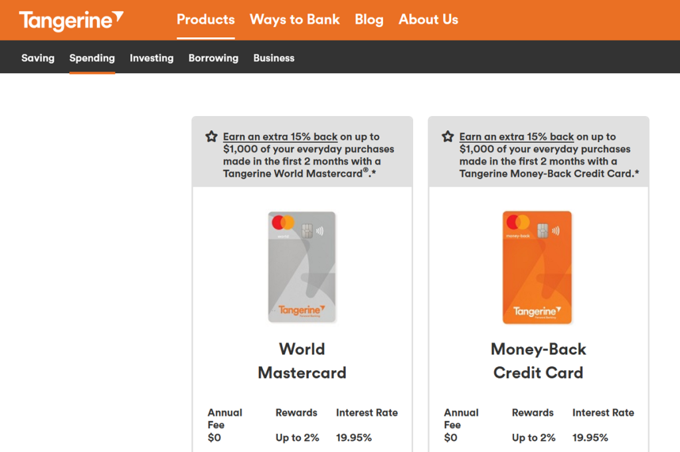The width and height of the screenshot is (680, 452).
Task: Open the Products menu
Action: click(205, 19)
